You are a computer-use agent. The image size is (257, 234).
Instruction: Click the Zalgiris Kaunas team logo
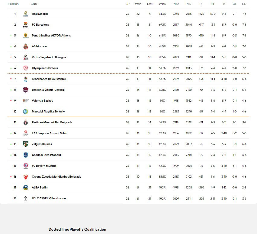[26, 144]
